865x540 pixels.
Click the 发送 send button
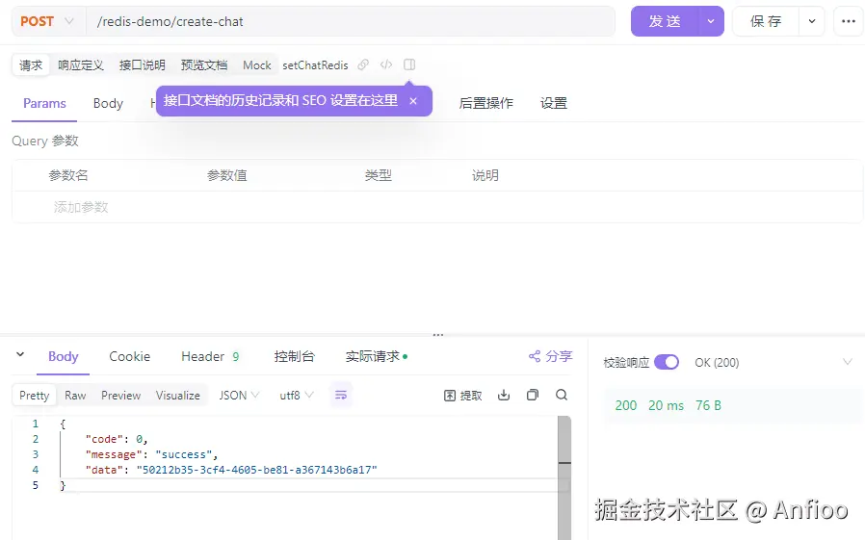[x=665, y=21]
